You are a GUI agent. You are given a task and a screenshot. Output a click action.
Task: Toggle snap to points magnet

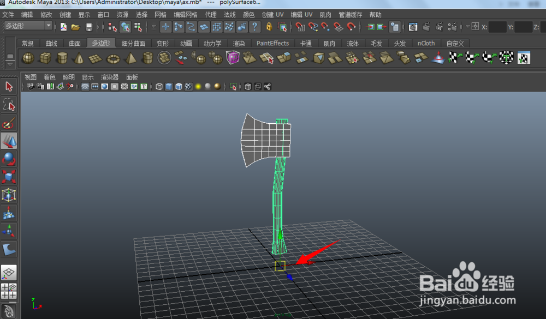[x=325, y=27]
